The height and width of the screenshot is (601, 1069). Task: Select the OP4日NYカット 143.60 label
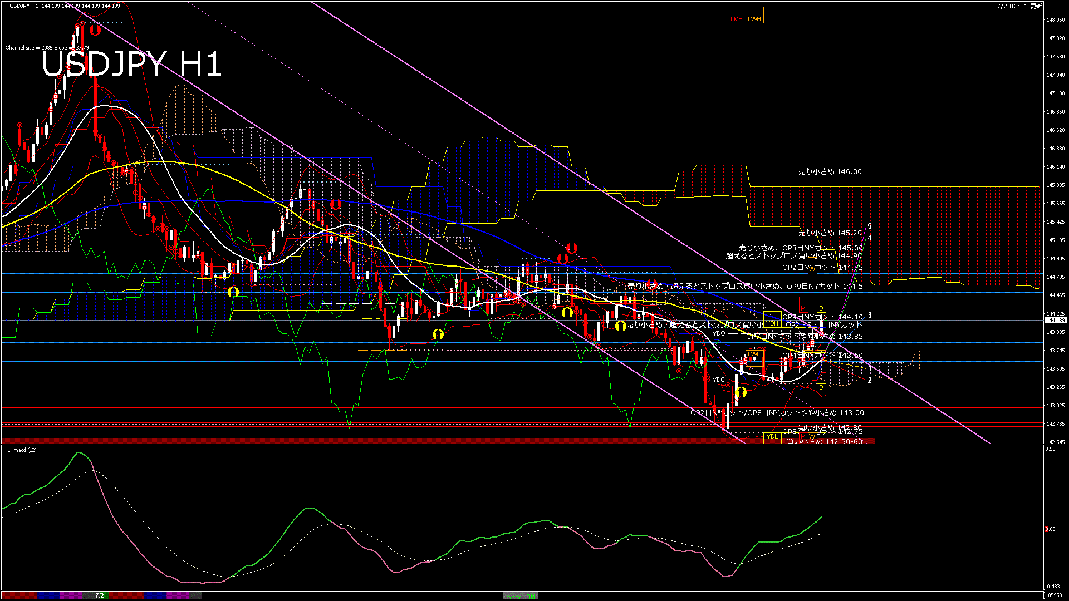(822, 356)
